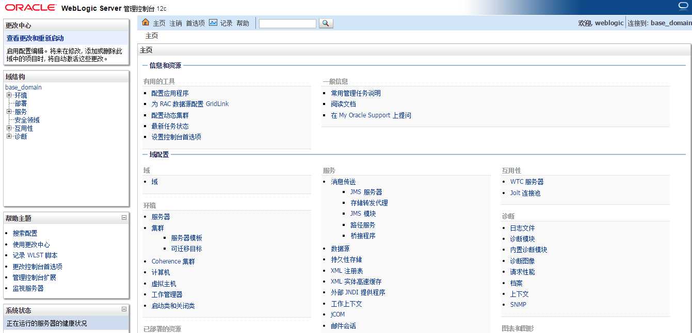Click the record icon beside 记录

(x=213, y=23)
